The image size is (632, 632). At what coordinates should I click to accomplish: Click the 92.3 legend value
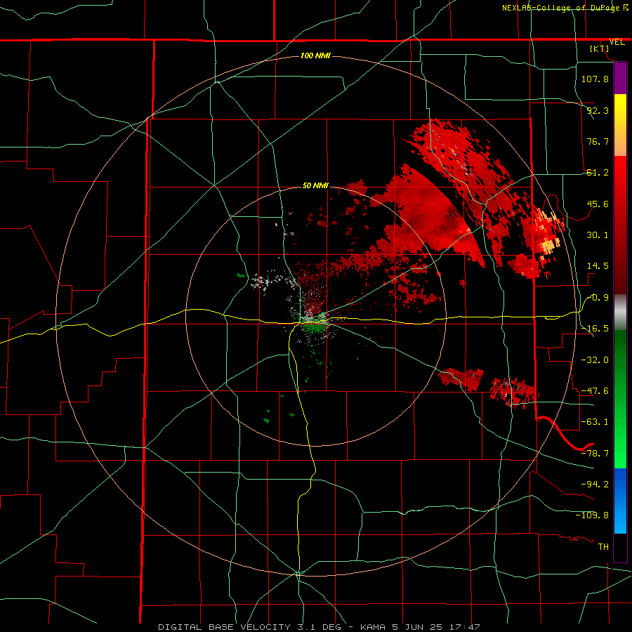[598, 110]
